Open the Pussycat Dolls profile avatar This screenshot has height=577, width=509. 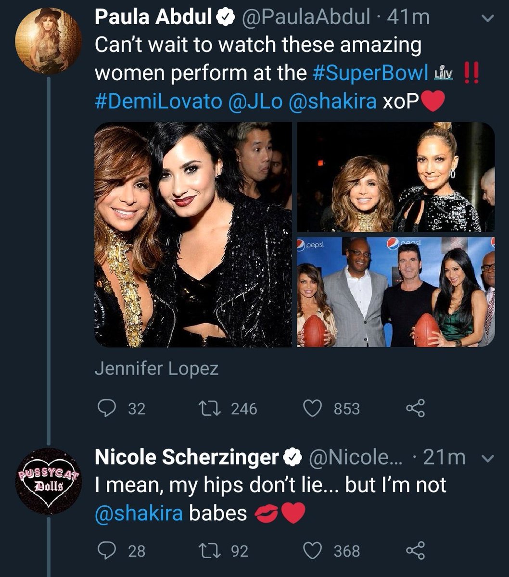(x=47, y=481)
